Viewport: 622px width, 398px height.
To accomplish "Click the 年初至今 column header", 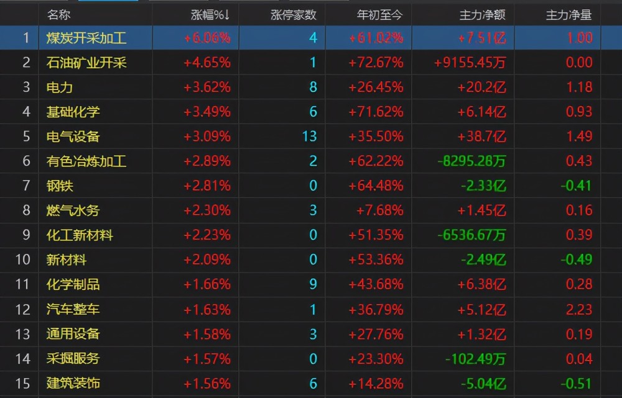I will pyautogui.click(x=380, y=14).
